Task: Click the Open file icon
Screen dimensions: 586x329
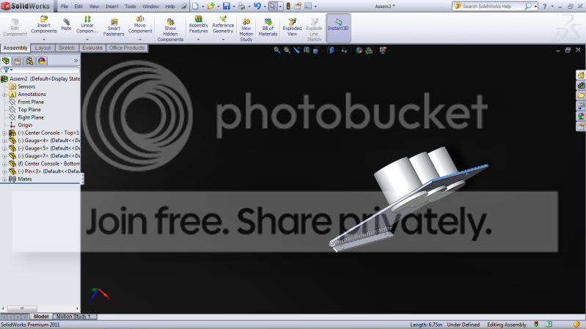Action: [x=210, y=6]
